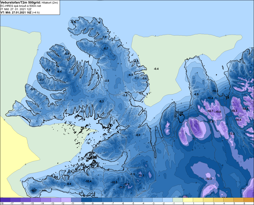Screen dimensions: 254x205
Task: Click the -10.5 temperature label
Action: (x=114, y=182)
